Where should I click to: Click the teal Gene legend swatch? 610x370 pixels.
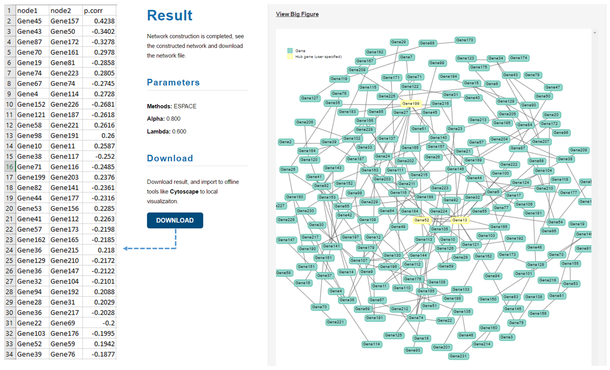[290, 51]
